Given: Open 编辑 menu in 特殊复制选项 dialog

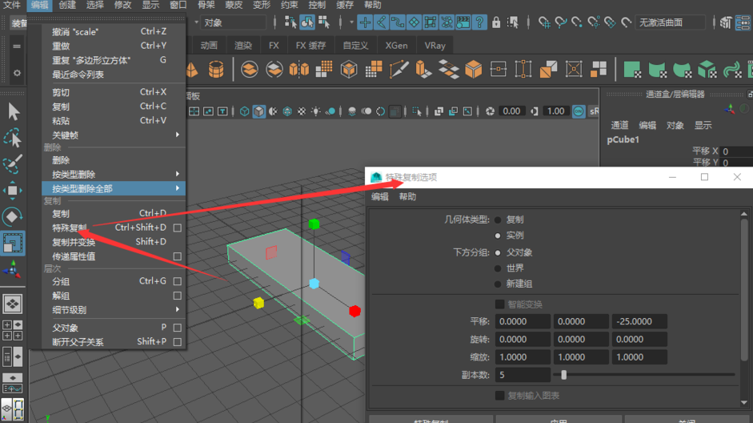Looking at the screenshot, I should pyautogui.click(x=380, y=196).
